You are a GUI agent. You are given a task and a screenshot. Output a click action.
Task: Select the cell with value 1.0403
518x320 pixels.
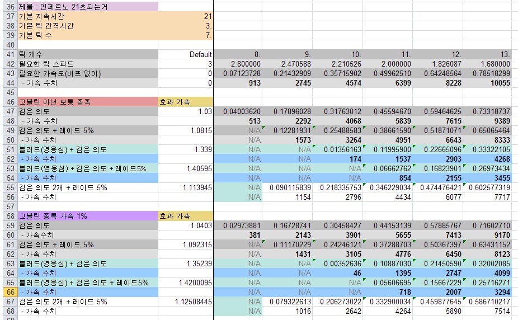186,225
